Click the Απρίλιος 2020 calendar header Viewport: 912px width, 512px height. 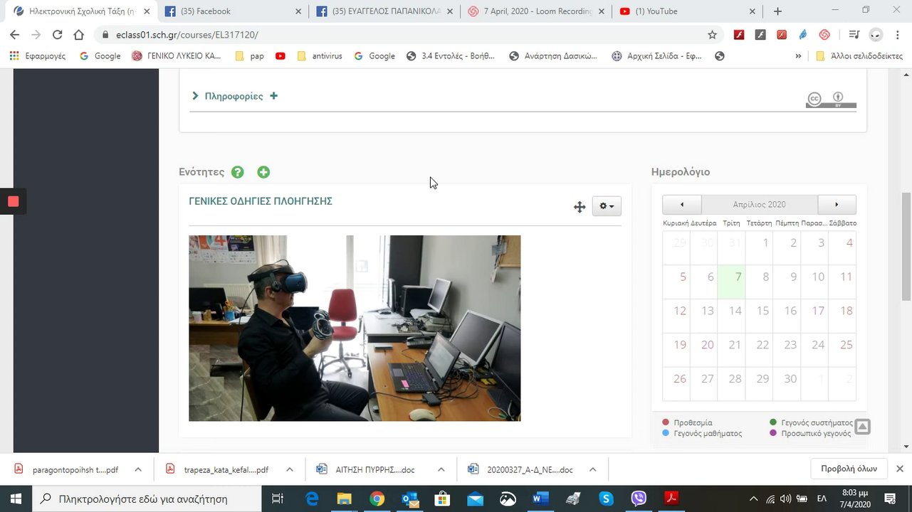click(x=759, y=205)
